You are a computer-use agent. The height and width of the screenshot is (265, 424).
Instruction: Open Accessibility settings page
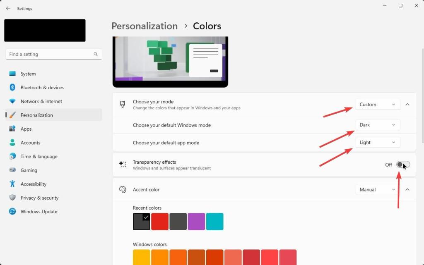click(x=54, y=184)
